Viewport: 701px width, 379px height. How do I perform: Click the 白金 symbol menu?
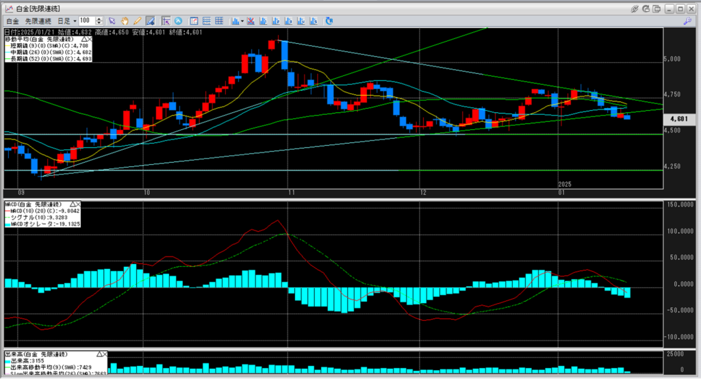pos(12,21)
